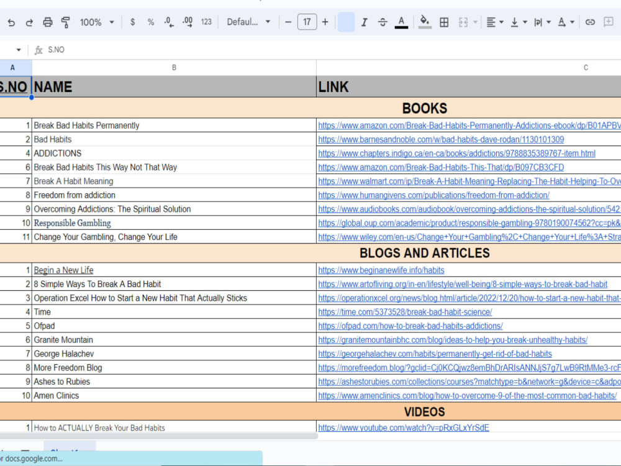Screen dimensions: 621x466
Task: Expand the name box dropdown arrow
Action: coord(18,50)
